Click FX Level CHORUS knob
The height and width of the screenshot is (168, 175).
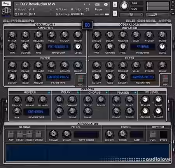click(145, 111)
